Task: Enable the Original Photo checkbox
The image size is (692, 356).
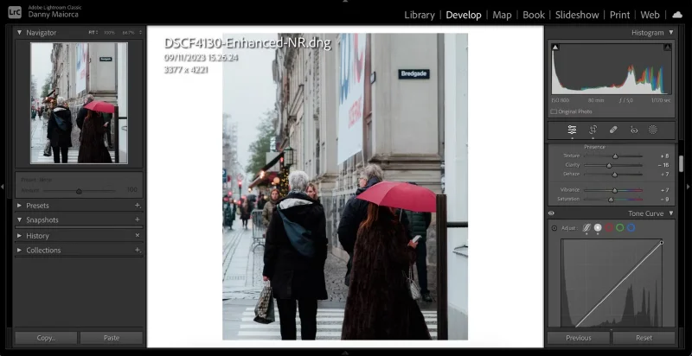Action: [554, 111]
